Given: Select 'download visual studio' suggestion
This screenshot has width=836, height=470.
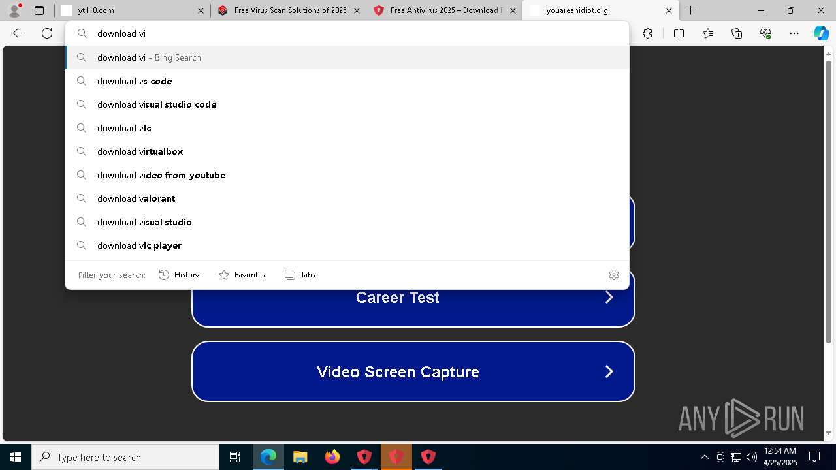Looking at the screenshot, I should (347, 222).
